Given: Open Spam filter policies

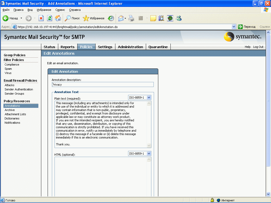Looking at the screenshot, I should 8,69.
